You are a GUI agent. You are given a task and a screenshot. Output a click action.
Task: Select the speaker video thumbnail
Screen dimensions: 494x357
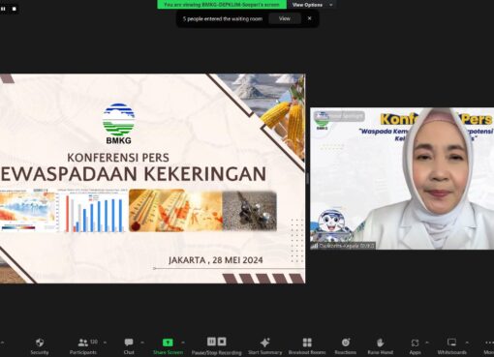coord(402,178)
